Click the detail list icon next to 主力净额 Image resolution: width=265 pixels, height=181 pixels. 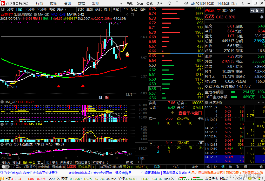click(222, 92)
